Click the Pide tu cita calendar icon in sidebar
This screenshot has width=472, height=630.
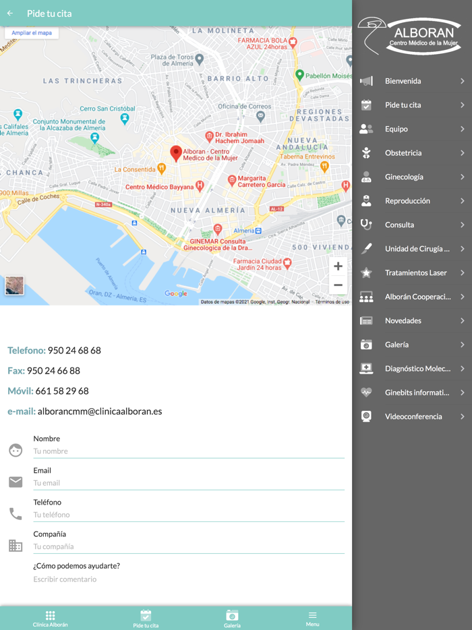point(366,105)
